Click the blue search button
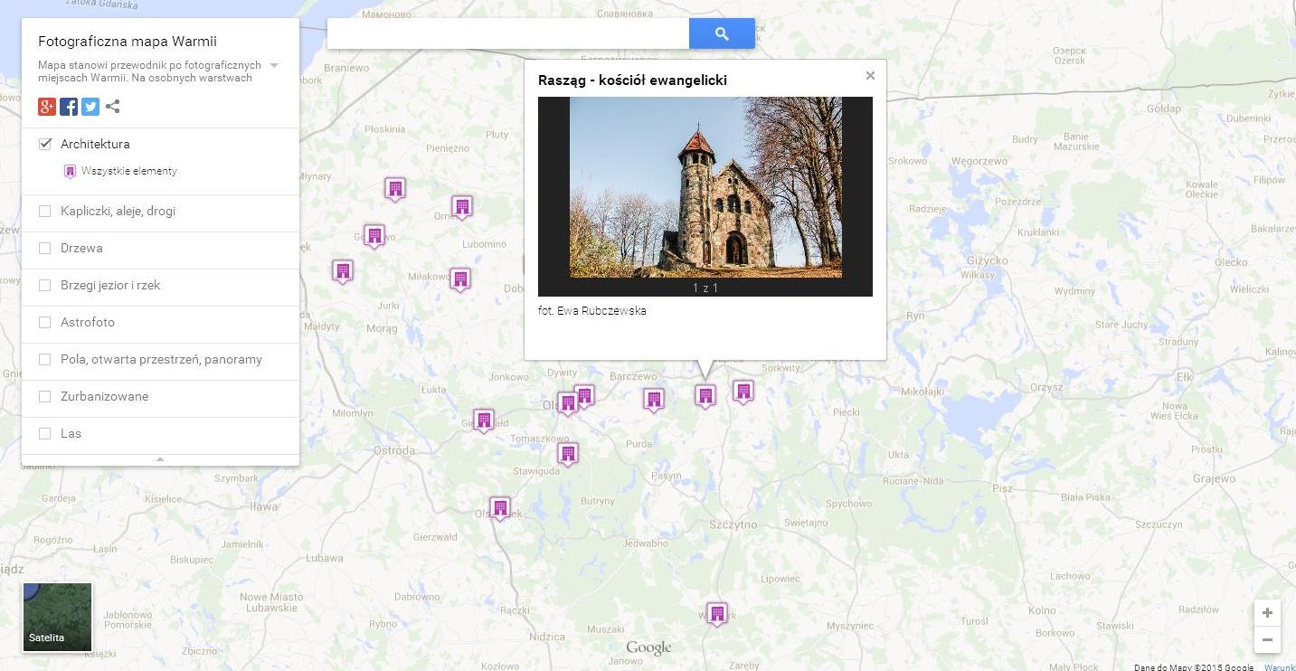The image size is (1296, 671). (721, 33)
